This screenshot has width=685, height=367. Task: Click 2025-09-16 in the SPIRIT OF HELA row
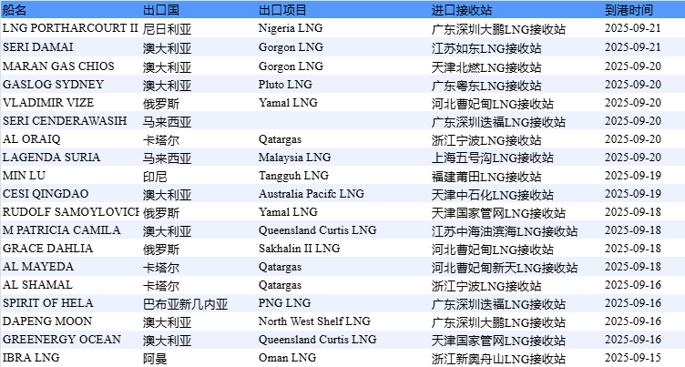633,303
